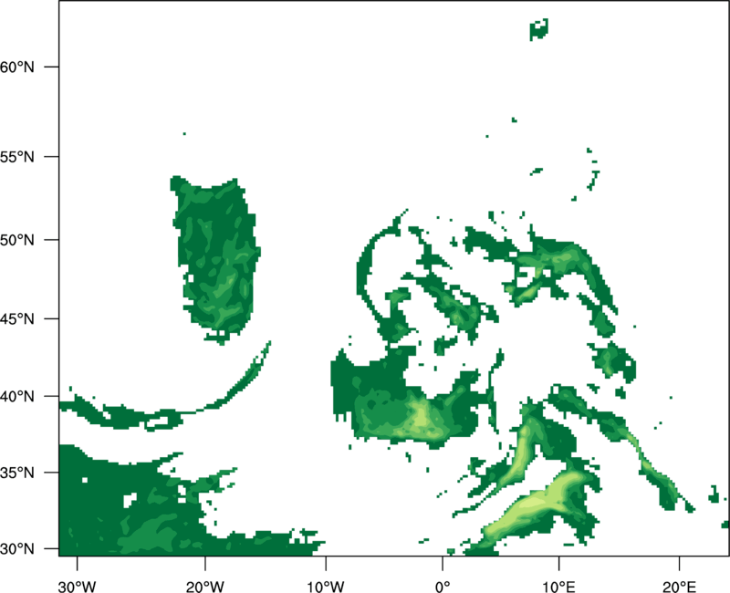Click the 50°N latitude label
The image size is (730, 593).
tap(17, 240)
